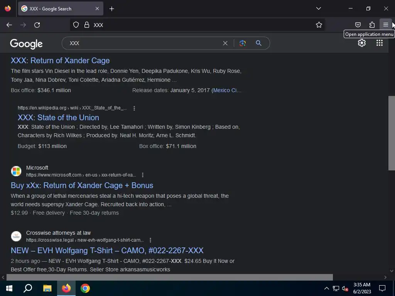Open more options for the Wikipedia result
Viewport: 395px width, 296px height.
[x=134, y=108]
